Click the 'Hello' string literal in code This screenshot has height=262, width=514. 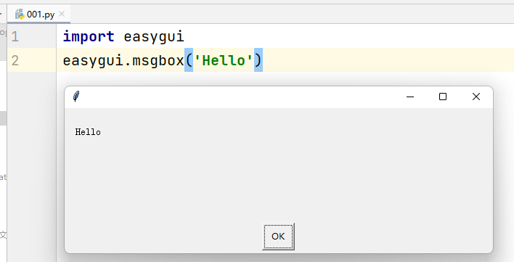[224, 60]
